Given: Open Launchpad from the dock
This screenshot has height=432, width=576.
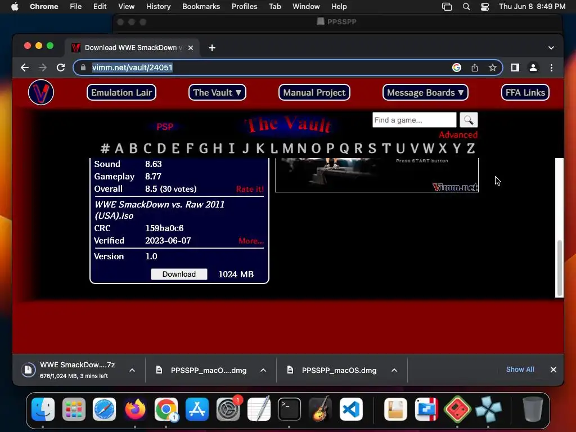Looking at the screenshot, I should (74, 409).
